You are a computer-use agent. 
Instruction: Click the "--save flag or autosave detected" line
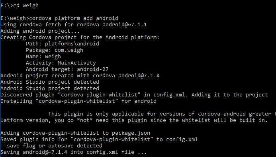point(51,146)
